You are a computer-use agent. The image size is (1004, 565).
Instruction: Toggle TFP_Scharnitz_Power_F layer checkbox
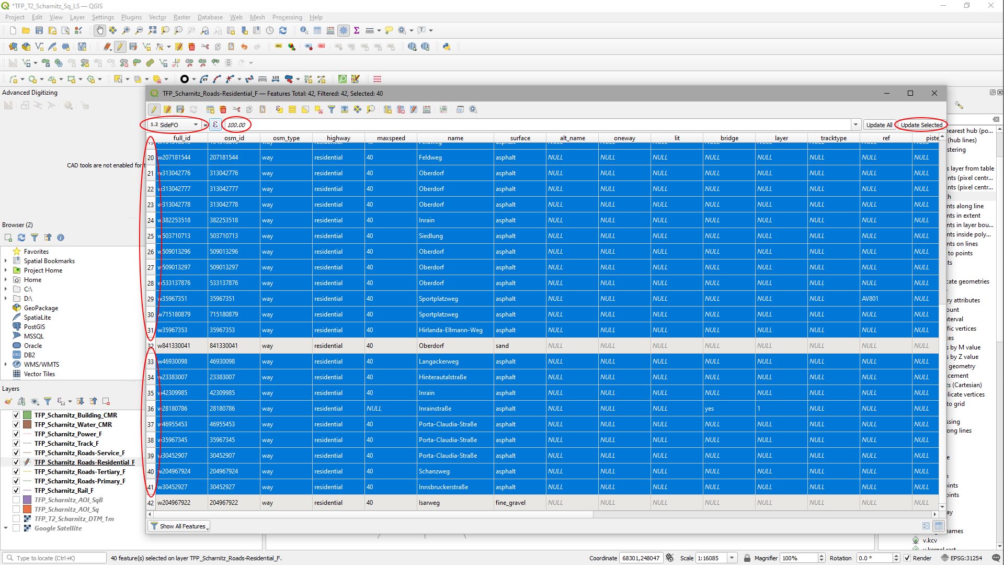[x=16, y=434]
